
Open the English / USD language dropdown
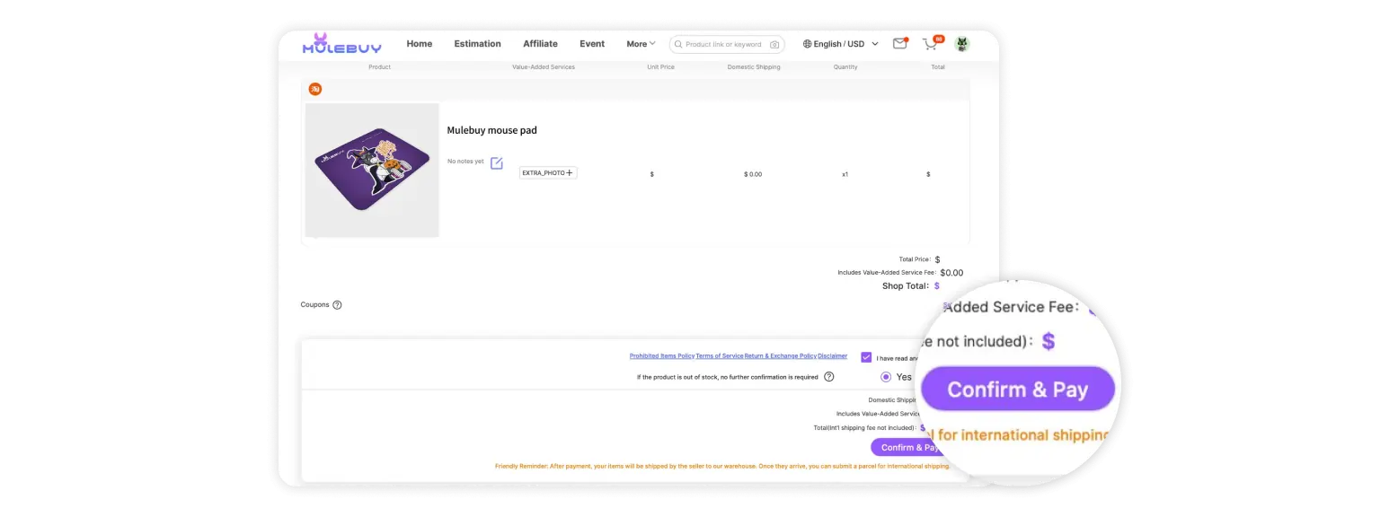click(840, 44)
